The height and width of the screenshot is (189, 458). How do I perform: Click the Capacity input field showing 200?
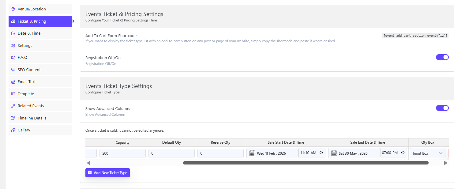tap(122, 153)
